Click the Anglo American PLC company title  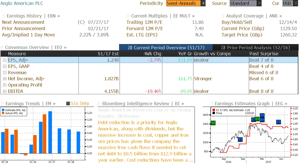pyautogui.click(x=22, y=3)
